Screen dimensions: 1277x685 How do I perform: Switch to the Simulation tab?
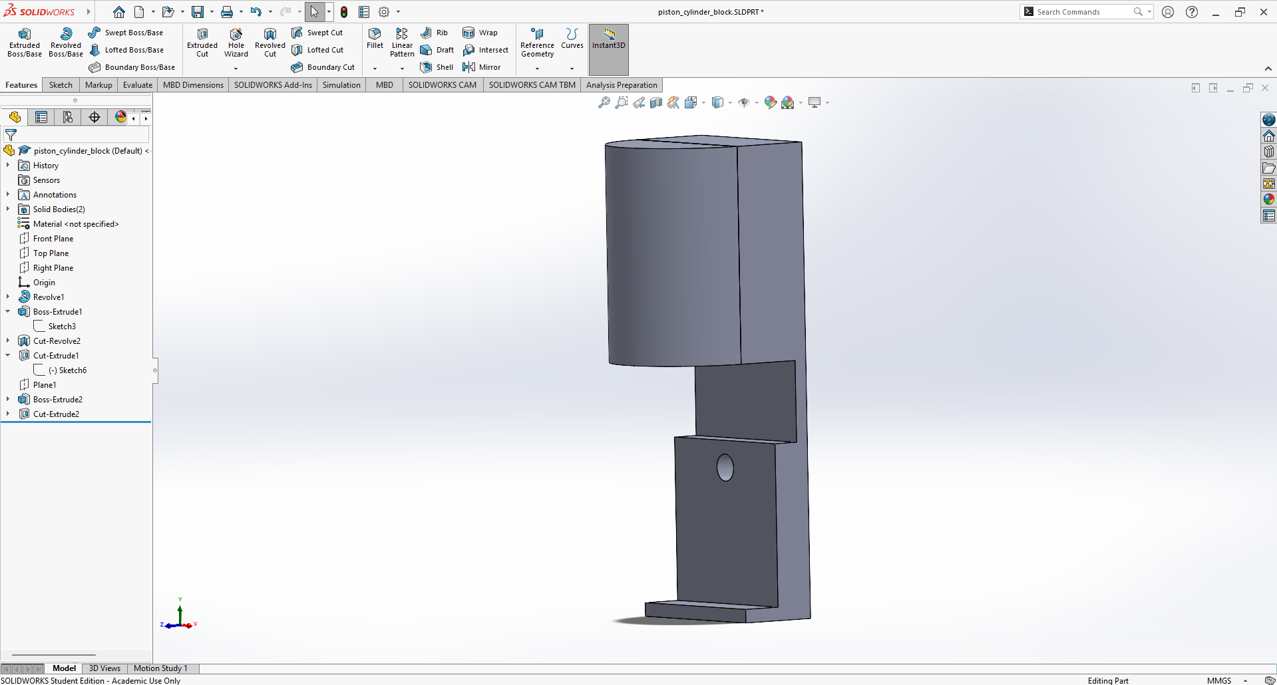[341, 85]
